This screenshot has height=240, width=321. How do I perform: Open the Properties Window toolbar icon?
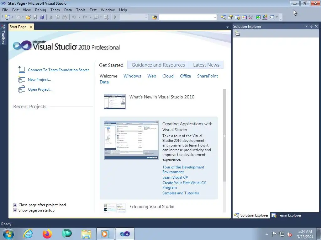click(230, 17)
